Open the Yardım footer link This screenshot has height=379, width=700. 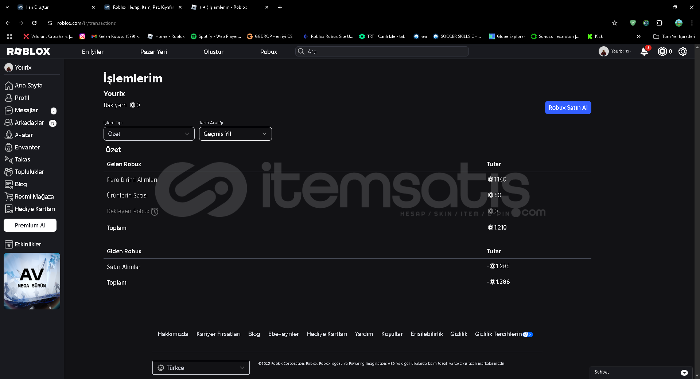tap(364, 334)
